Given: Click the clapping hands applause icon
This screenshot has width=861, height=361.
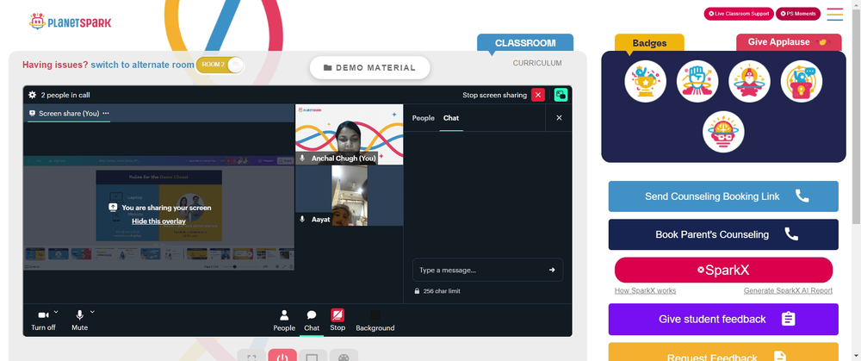Looking at the screenshot, I should 823,42.
